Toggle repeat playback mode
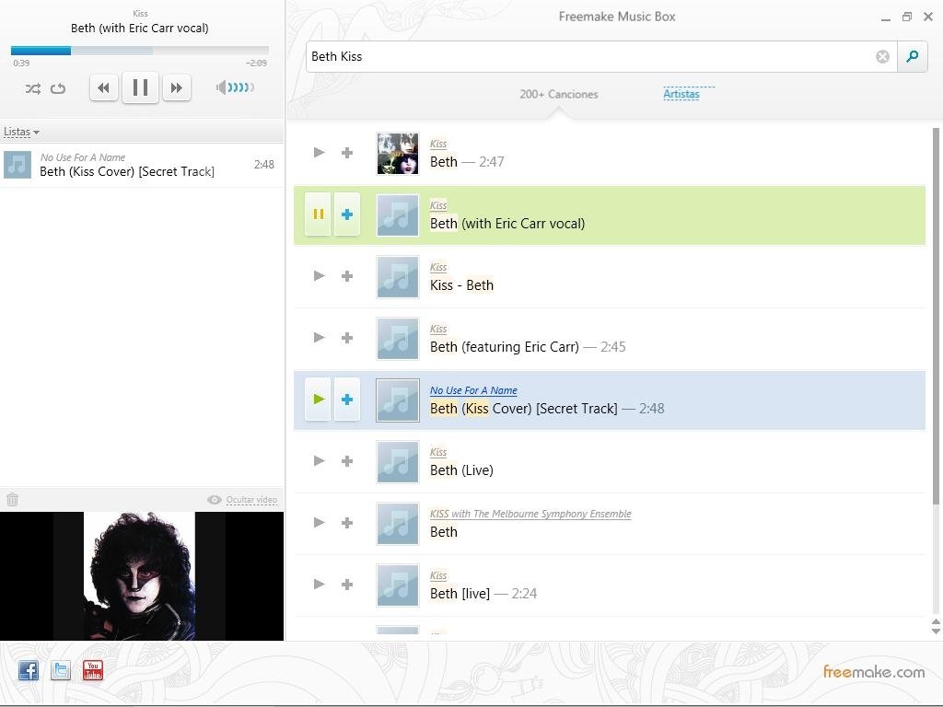Viewport: 943px width, 707px height. (x=58, y=88)
